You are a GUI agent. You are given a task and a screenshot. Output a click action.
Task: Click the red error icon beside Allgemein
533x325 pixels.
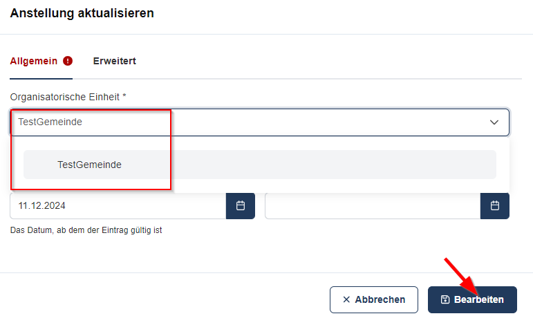[x=68, y=61]
